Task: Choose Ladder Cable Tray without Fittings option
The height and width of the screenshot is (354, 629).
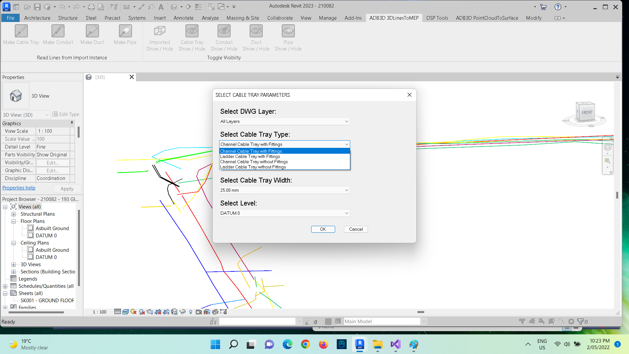Action: (x=253, y=167)
